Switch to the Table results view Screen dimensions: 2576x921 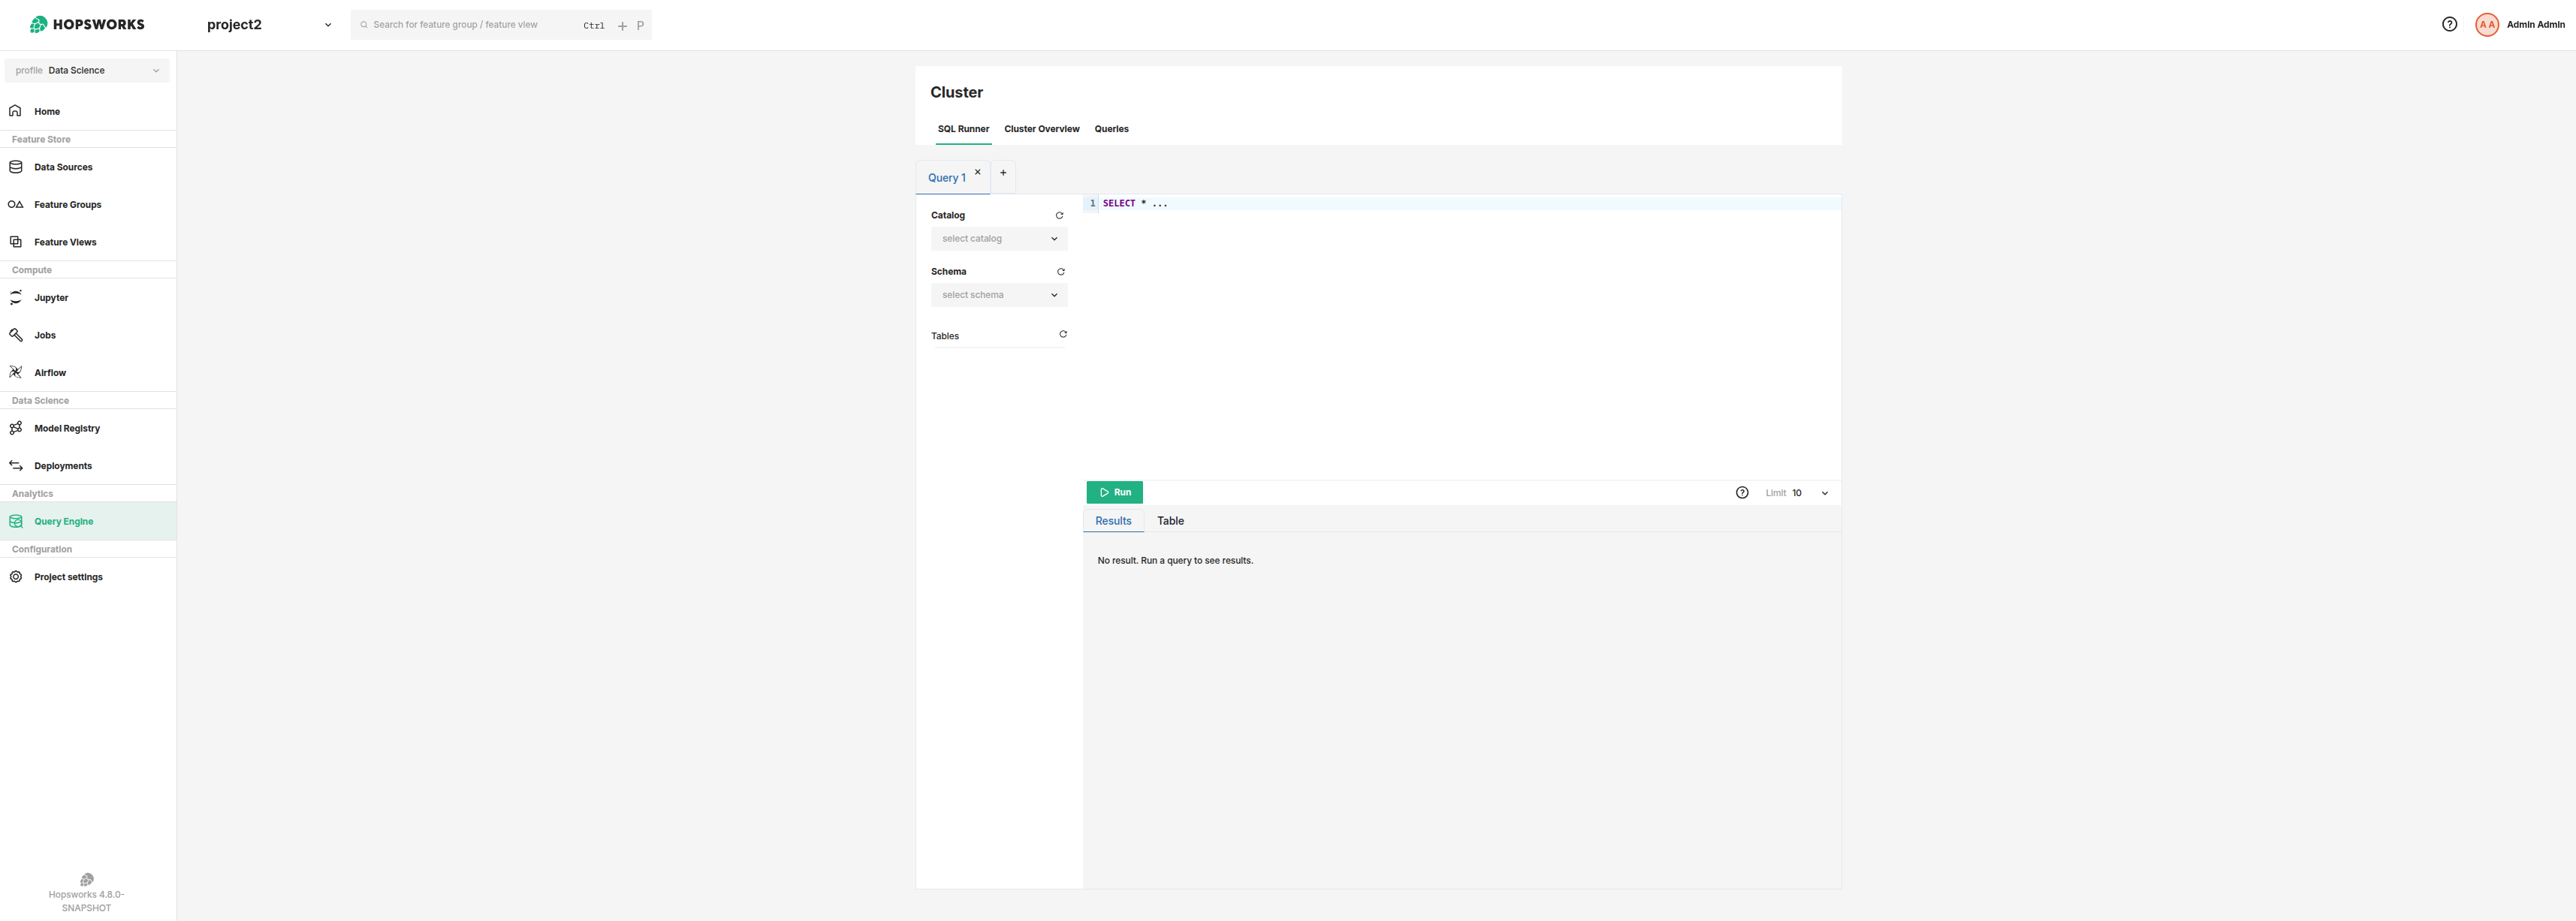pyautogui.click(x=1170, y=520)
